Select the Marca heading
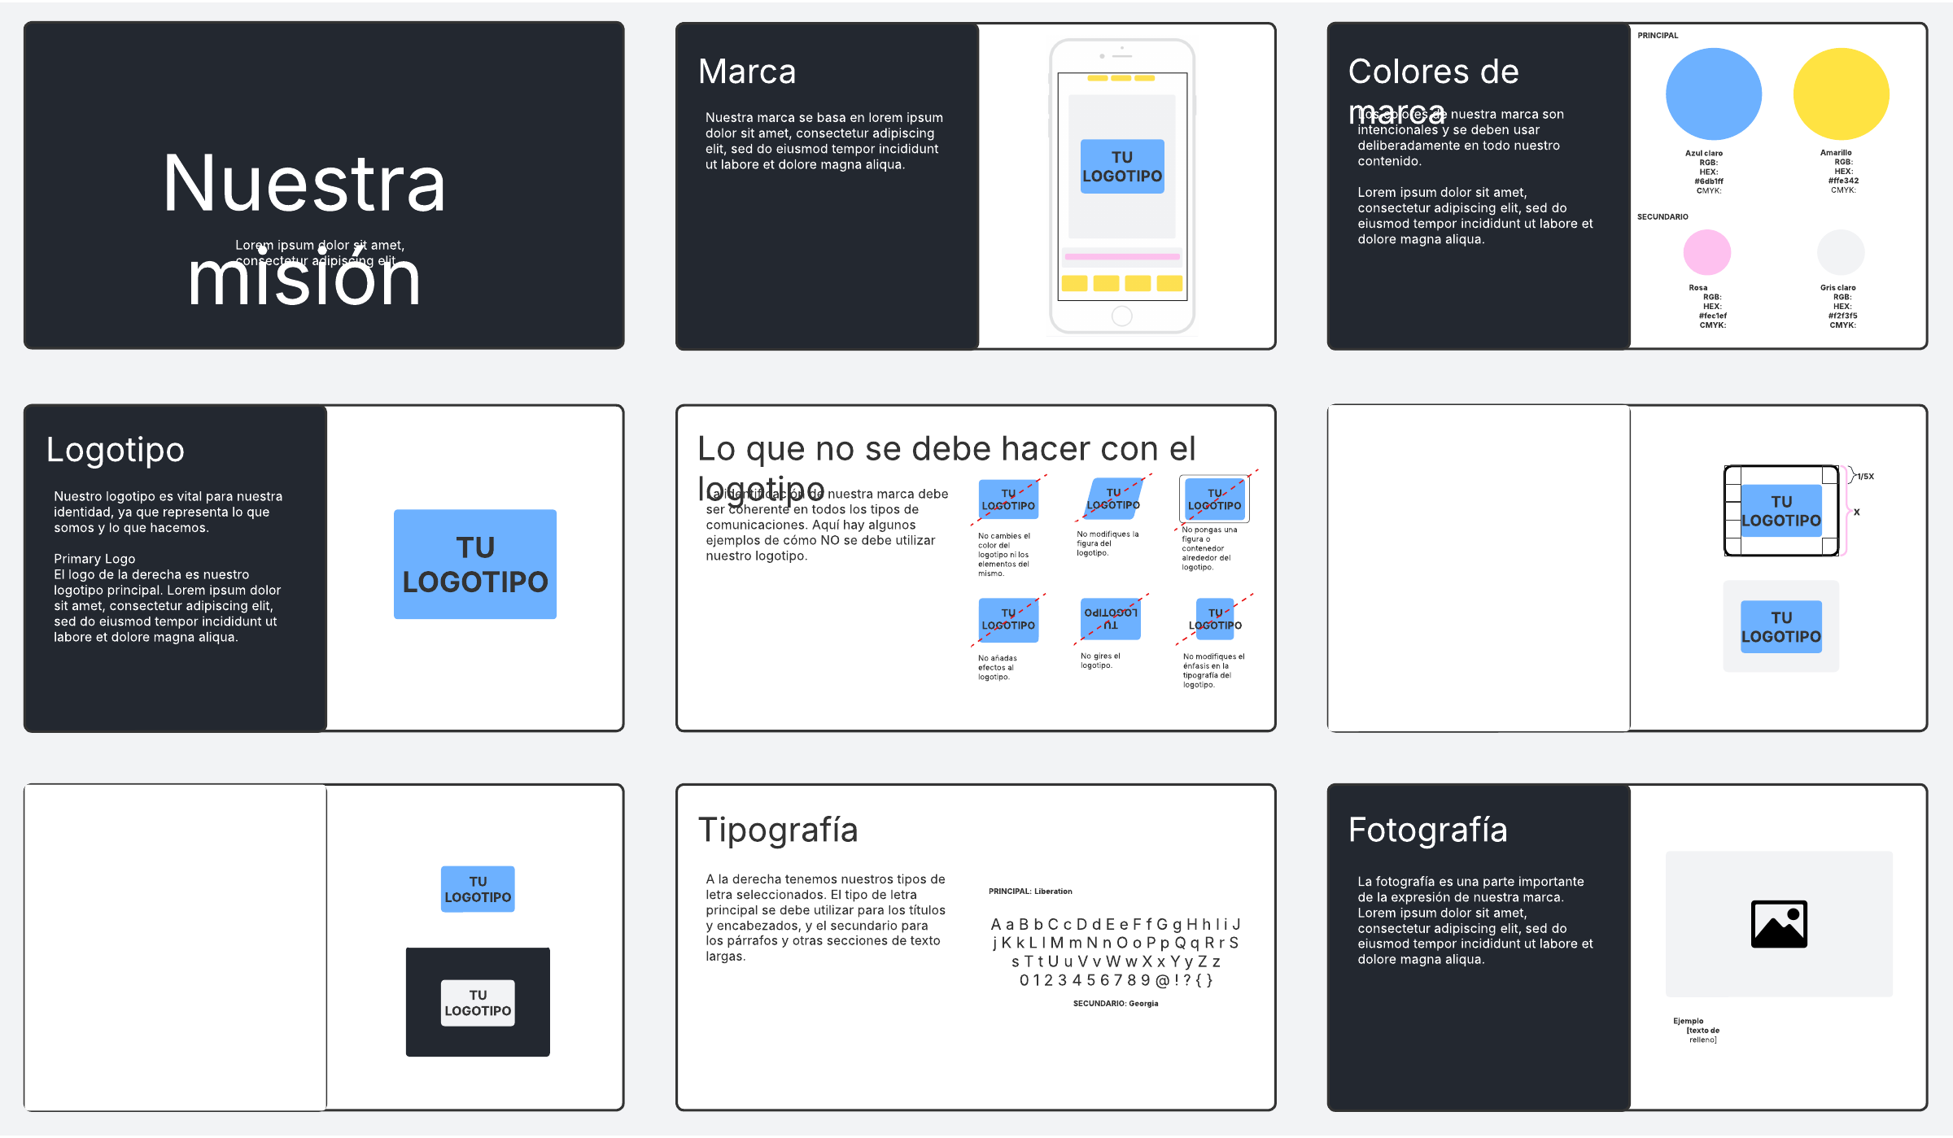This screenshot has height=1138, width=1953. tap(747, 72)
